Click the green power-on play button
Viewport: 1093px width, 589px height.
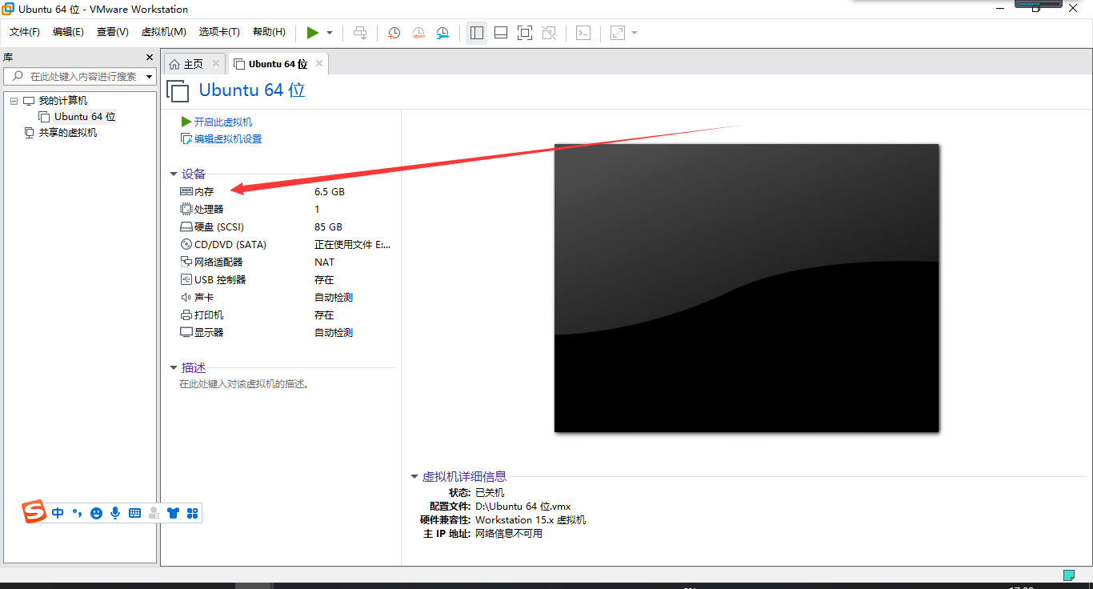coord(313,33)
